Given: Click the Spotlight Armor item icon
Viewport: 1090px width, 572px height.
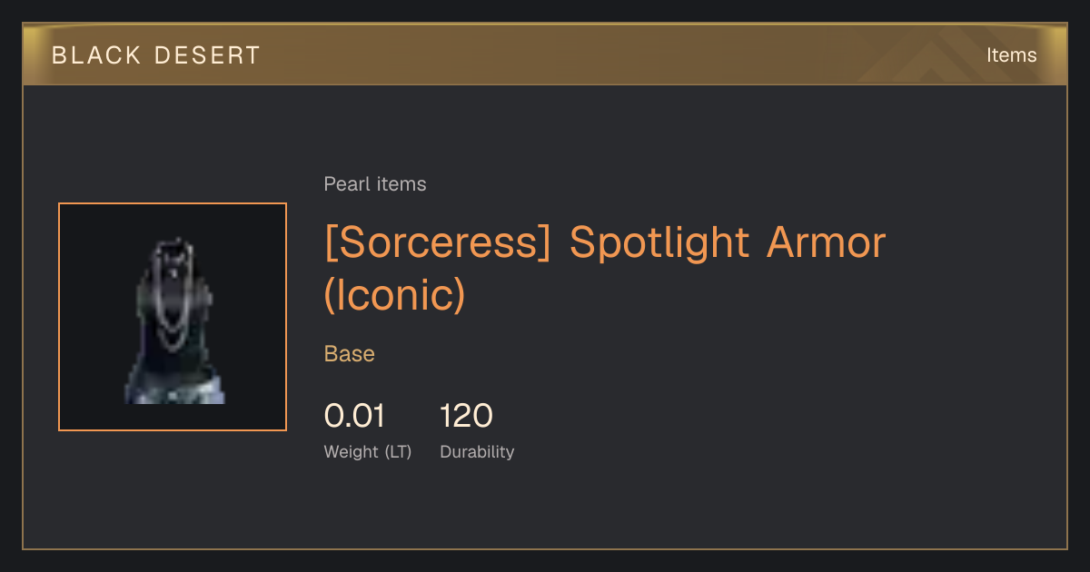Looking at the screenshot, I should (x=173, y=317).
